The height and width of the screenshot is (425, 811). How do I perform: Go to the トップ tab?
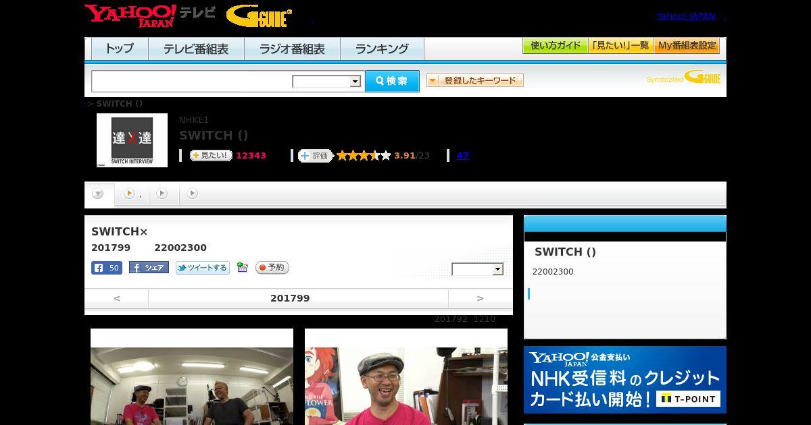120,49
